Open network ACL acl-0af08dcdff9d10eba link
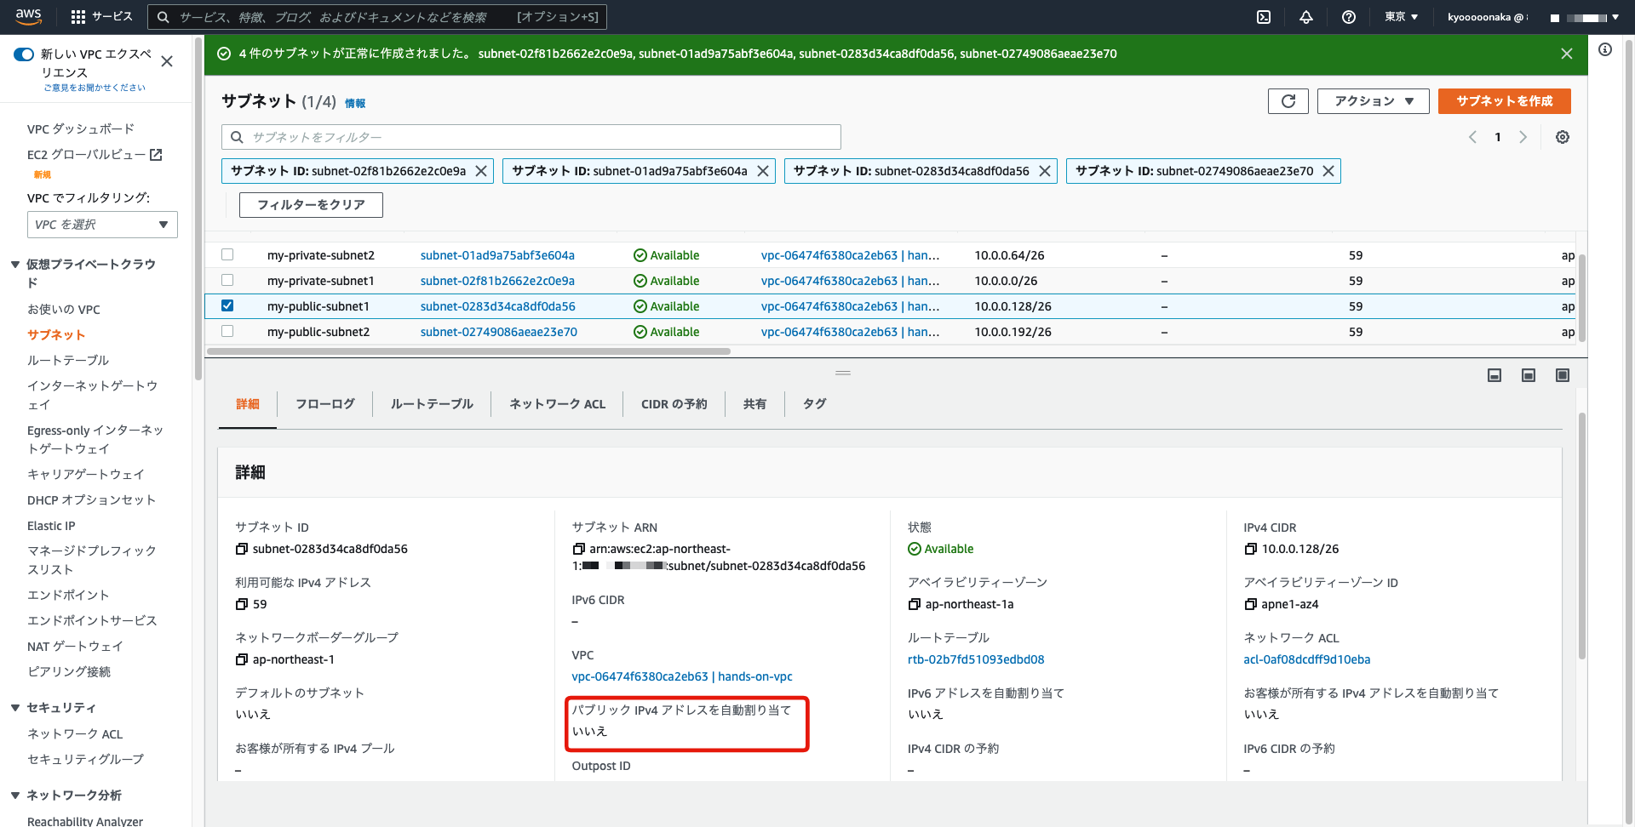The image size is (1635, 827). pos(1307,660)
